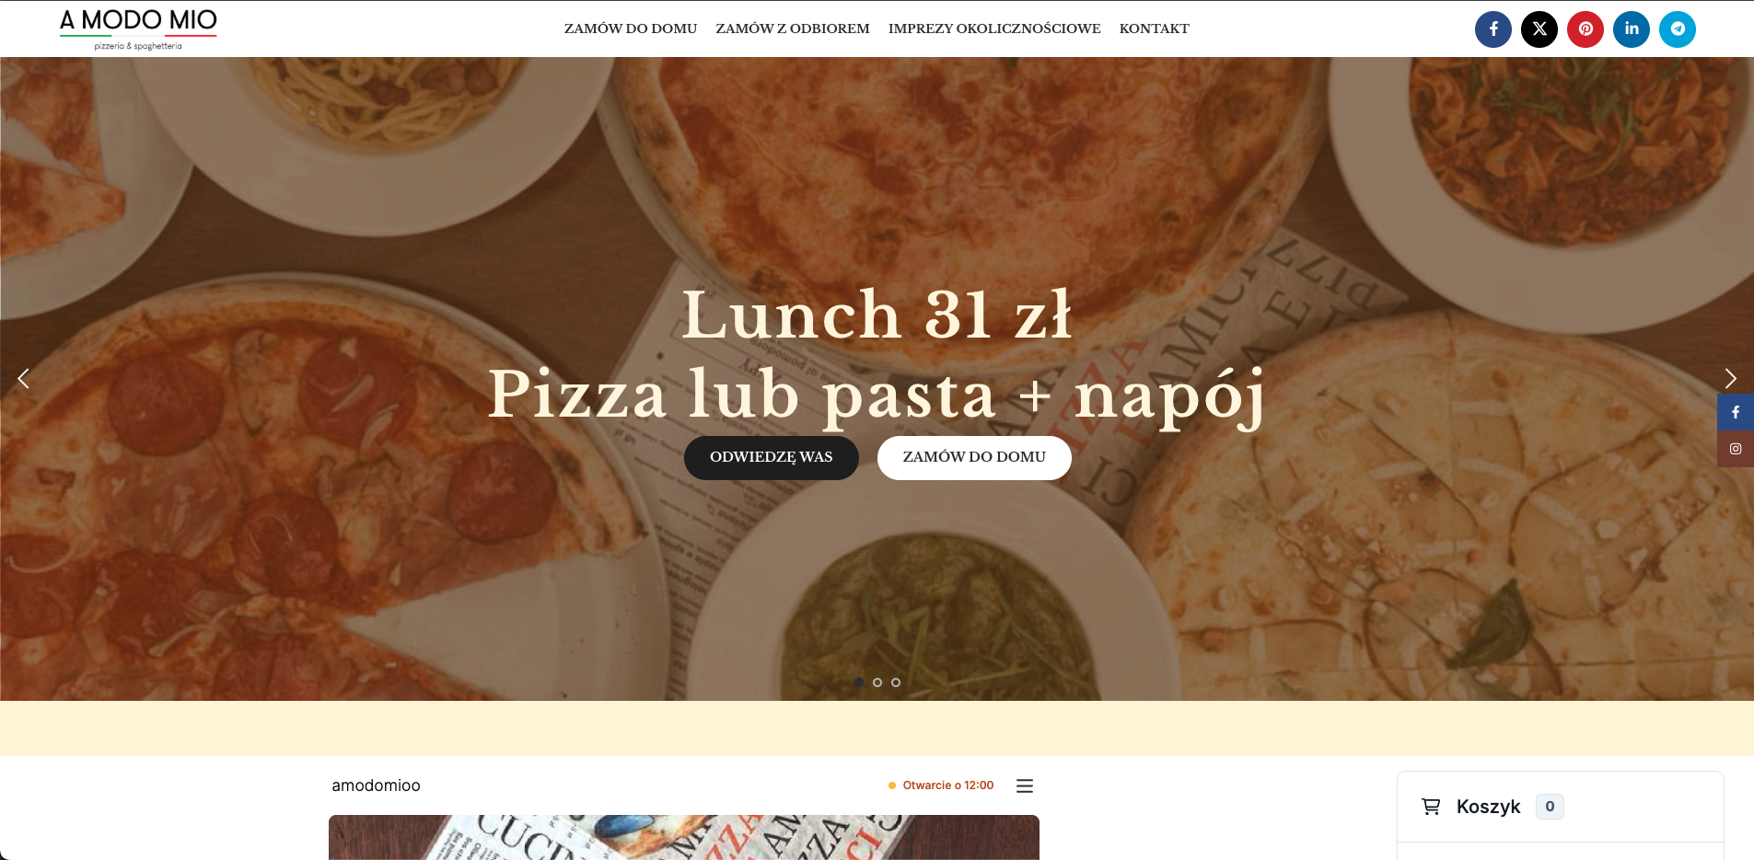Go to the next slide arrow
This screenshot has height=860, width=1754.
[x=1730, y=378]
